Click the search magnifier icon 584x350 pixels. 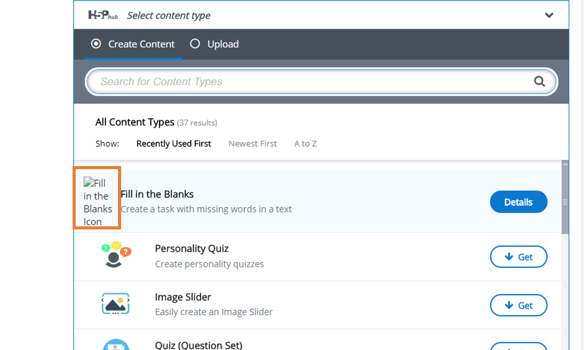(x=540, y=81)
